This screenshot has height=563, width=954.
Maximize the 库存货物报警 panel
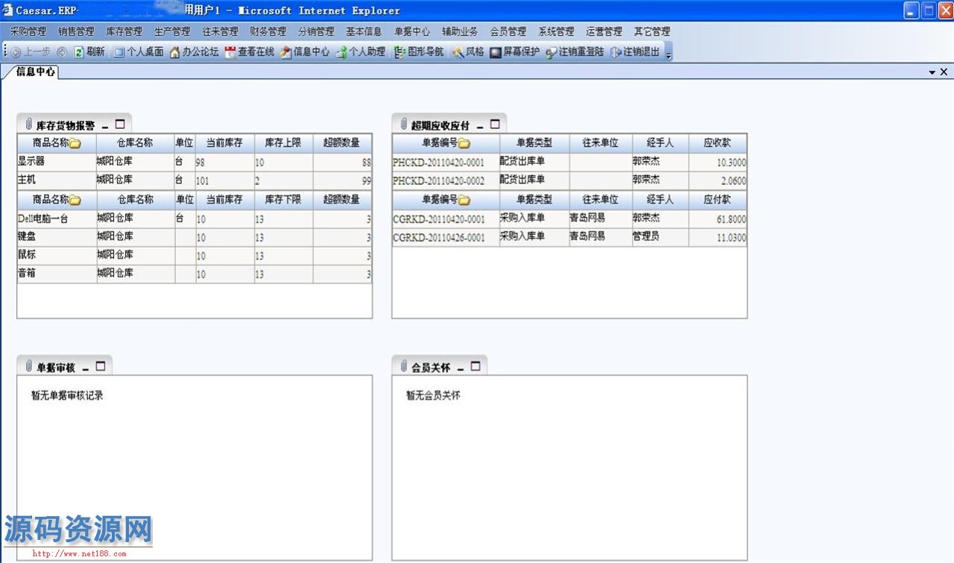(x=120, y=125)
